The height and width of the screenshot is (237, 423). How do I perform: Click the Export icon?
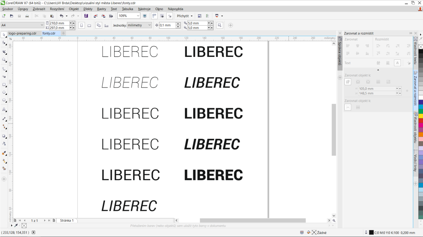click(103, 16)
